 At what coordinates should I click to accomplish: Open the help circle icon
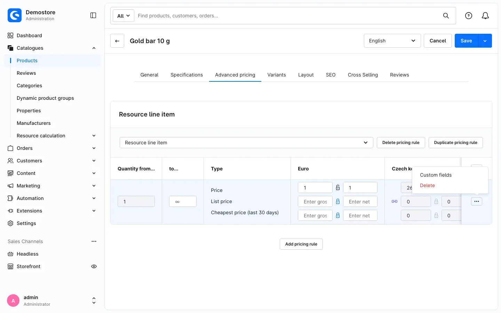pos(469,16)
